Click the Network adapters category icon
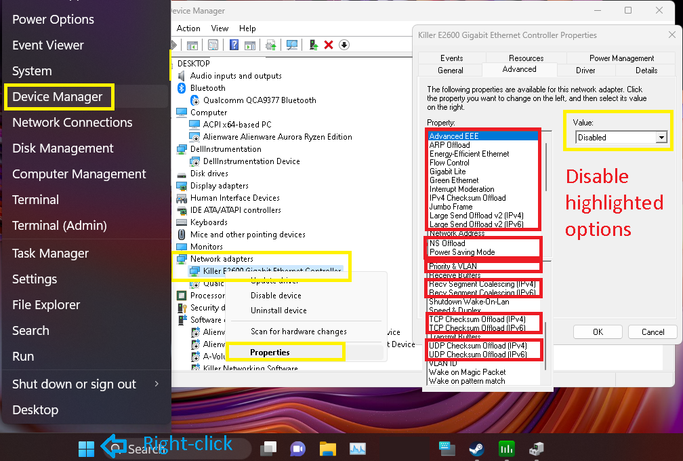683x461 pixels. [x=182, y=259]
